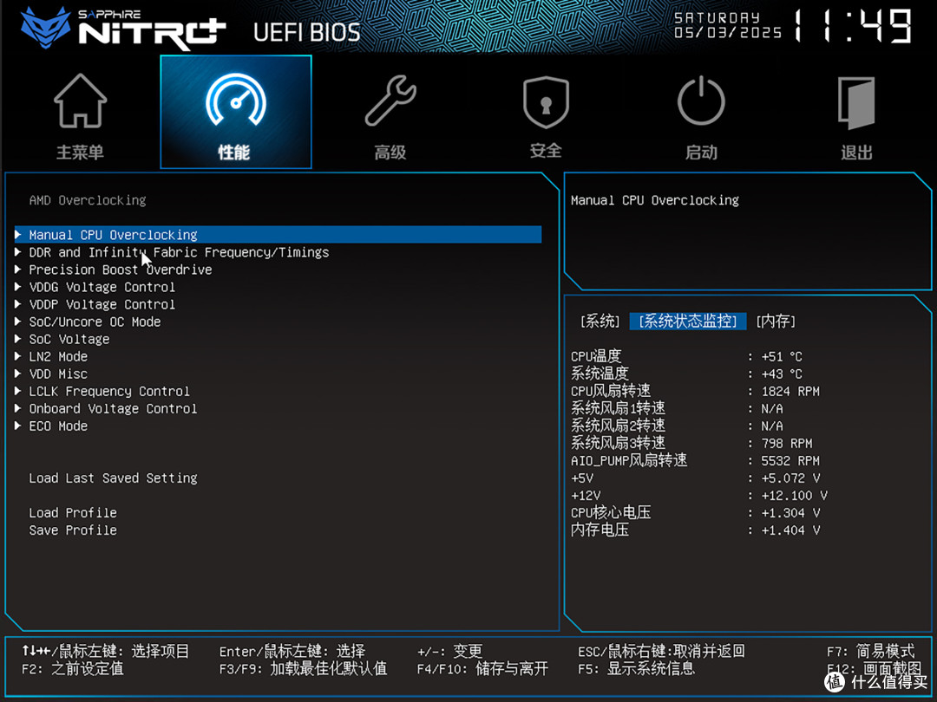Open the power icon for 启动
Image resolution: width=937 pixels, height=702 pixels.
(x=701, y=101)
